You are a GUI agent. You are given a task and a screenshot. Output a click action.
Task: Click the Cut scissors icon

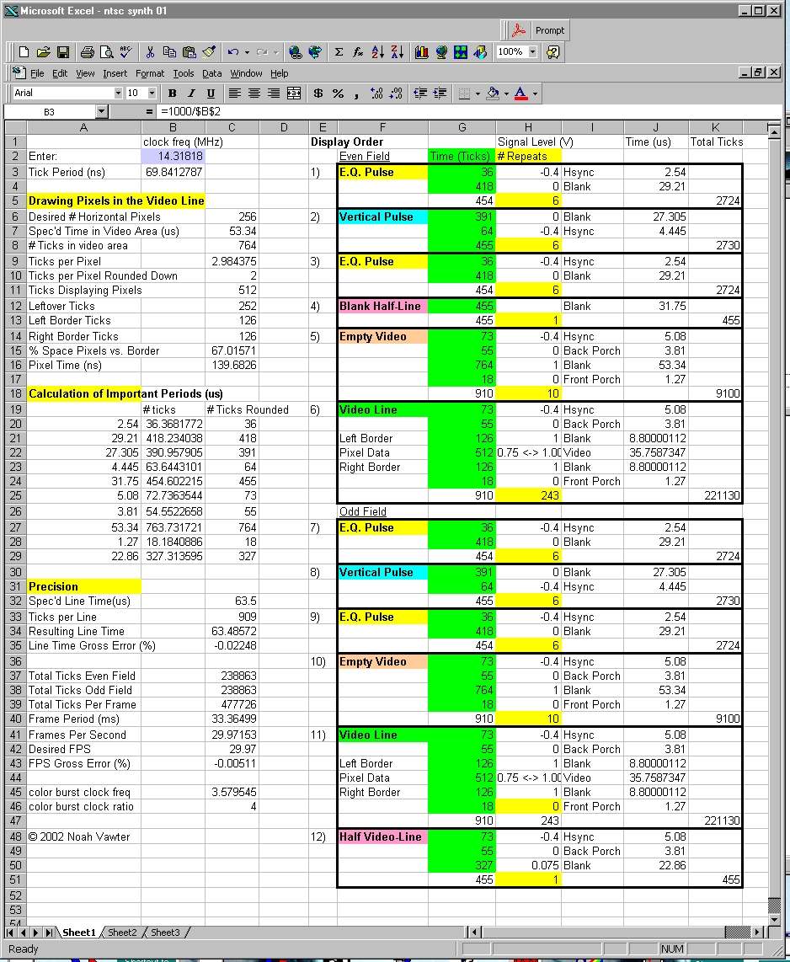150,52
